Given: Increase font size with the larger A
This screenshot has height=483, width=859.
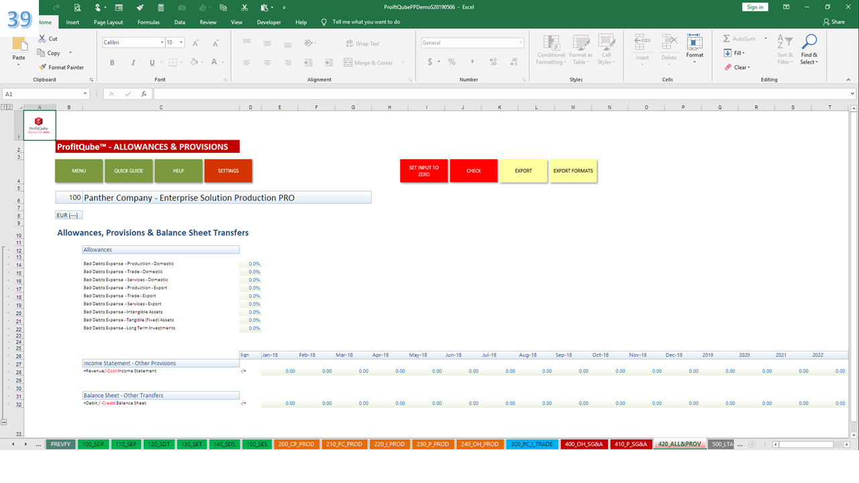Looking at the screenshot, I should [196, 43].
